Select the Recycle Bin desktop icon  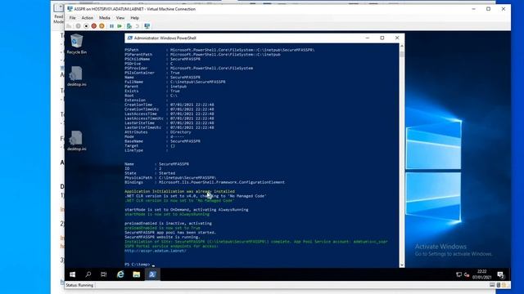tap(76, 44)
